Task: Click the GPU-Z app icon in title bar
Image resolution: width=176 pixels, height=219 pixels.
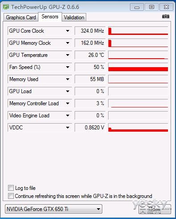Action: click(x=6, y=7)
